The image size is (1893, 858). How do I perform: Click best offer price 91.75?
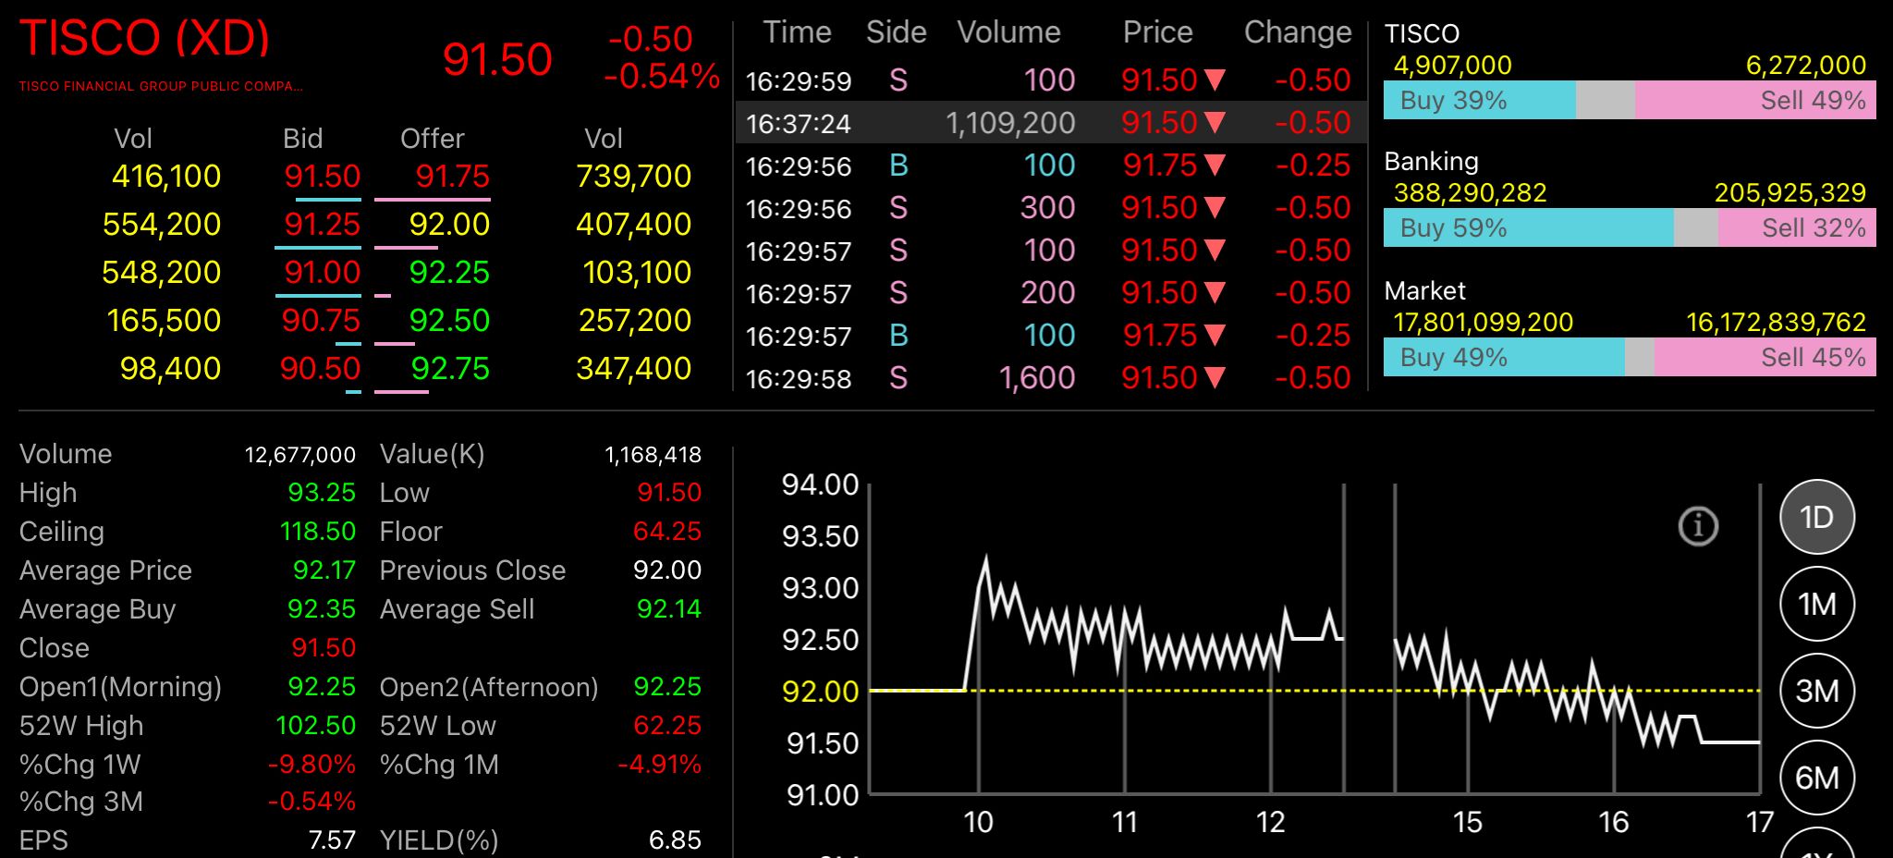coord(452,176)
